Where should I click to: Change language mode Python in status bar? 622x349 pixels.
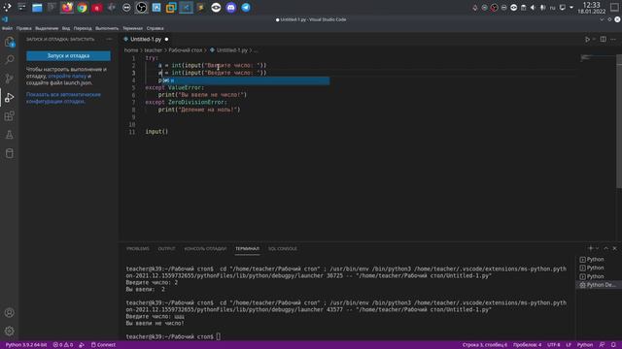tap(585, 345)
